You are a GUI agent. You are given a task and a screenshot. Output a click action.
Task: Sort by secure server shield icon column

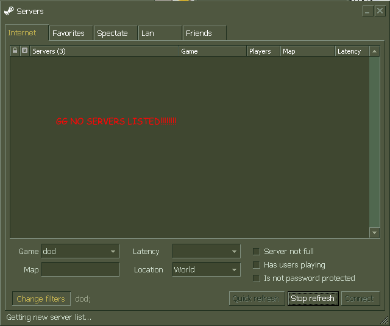pos(24,51)
